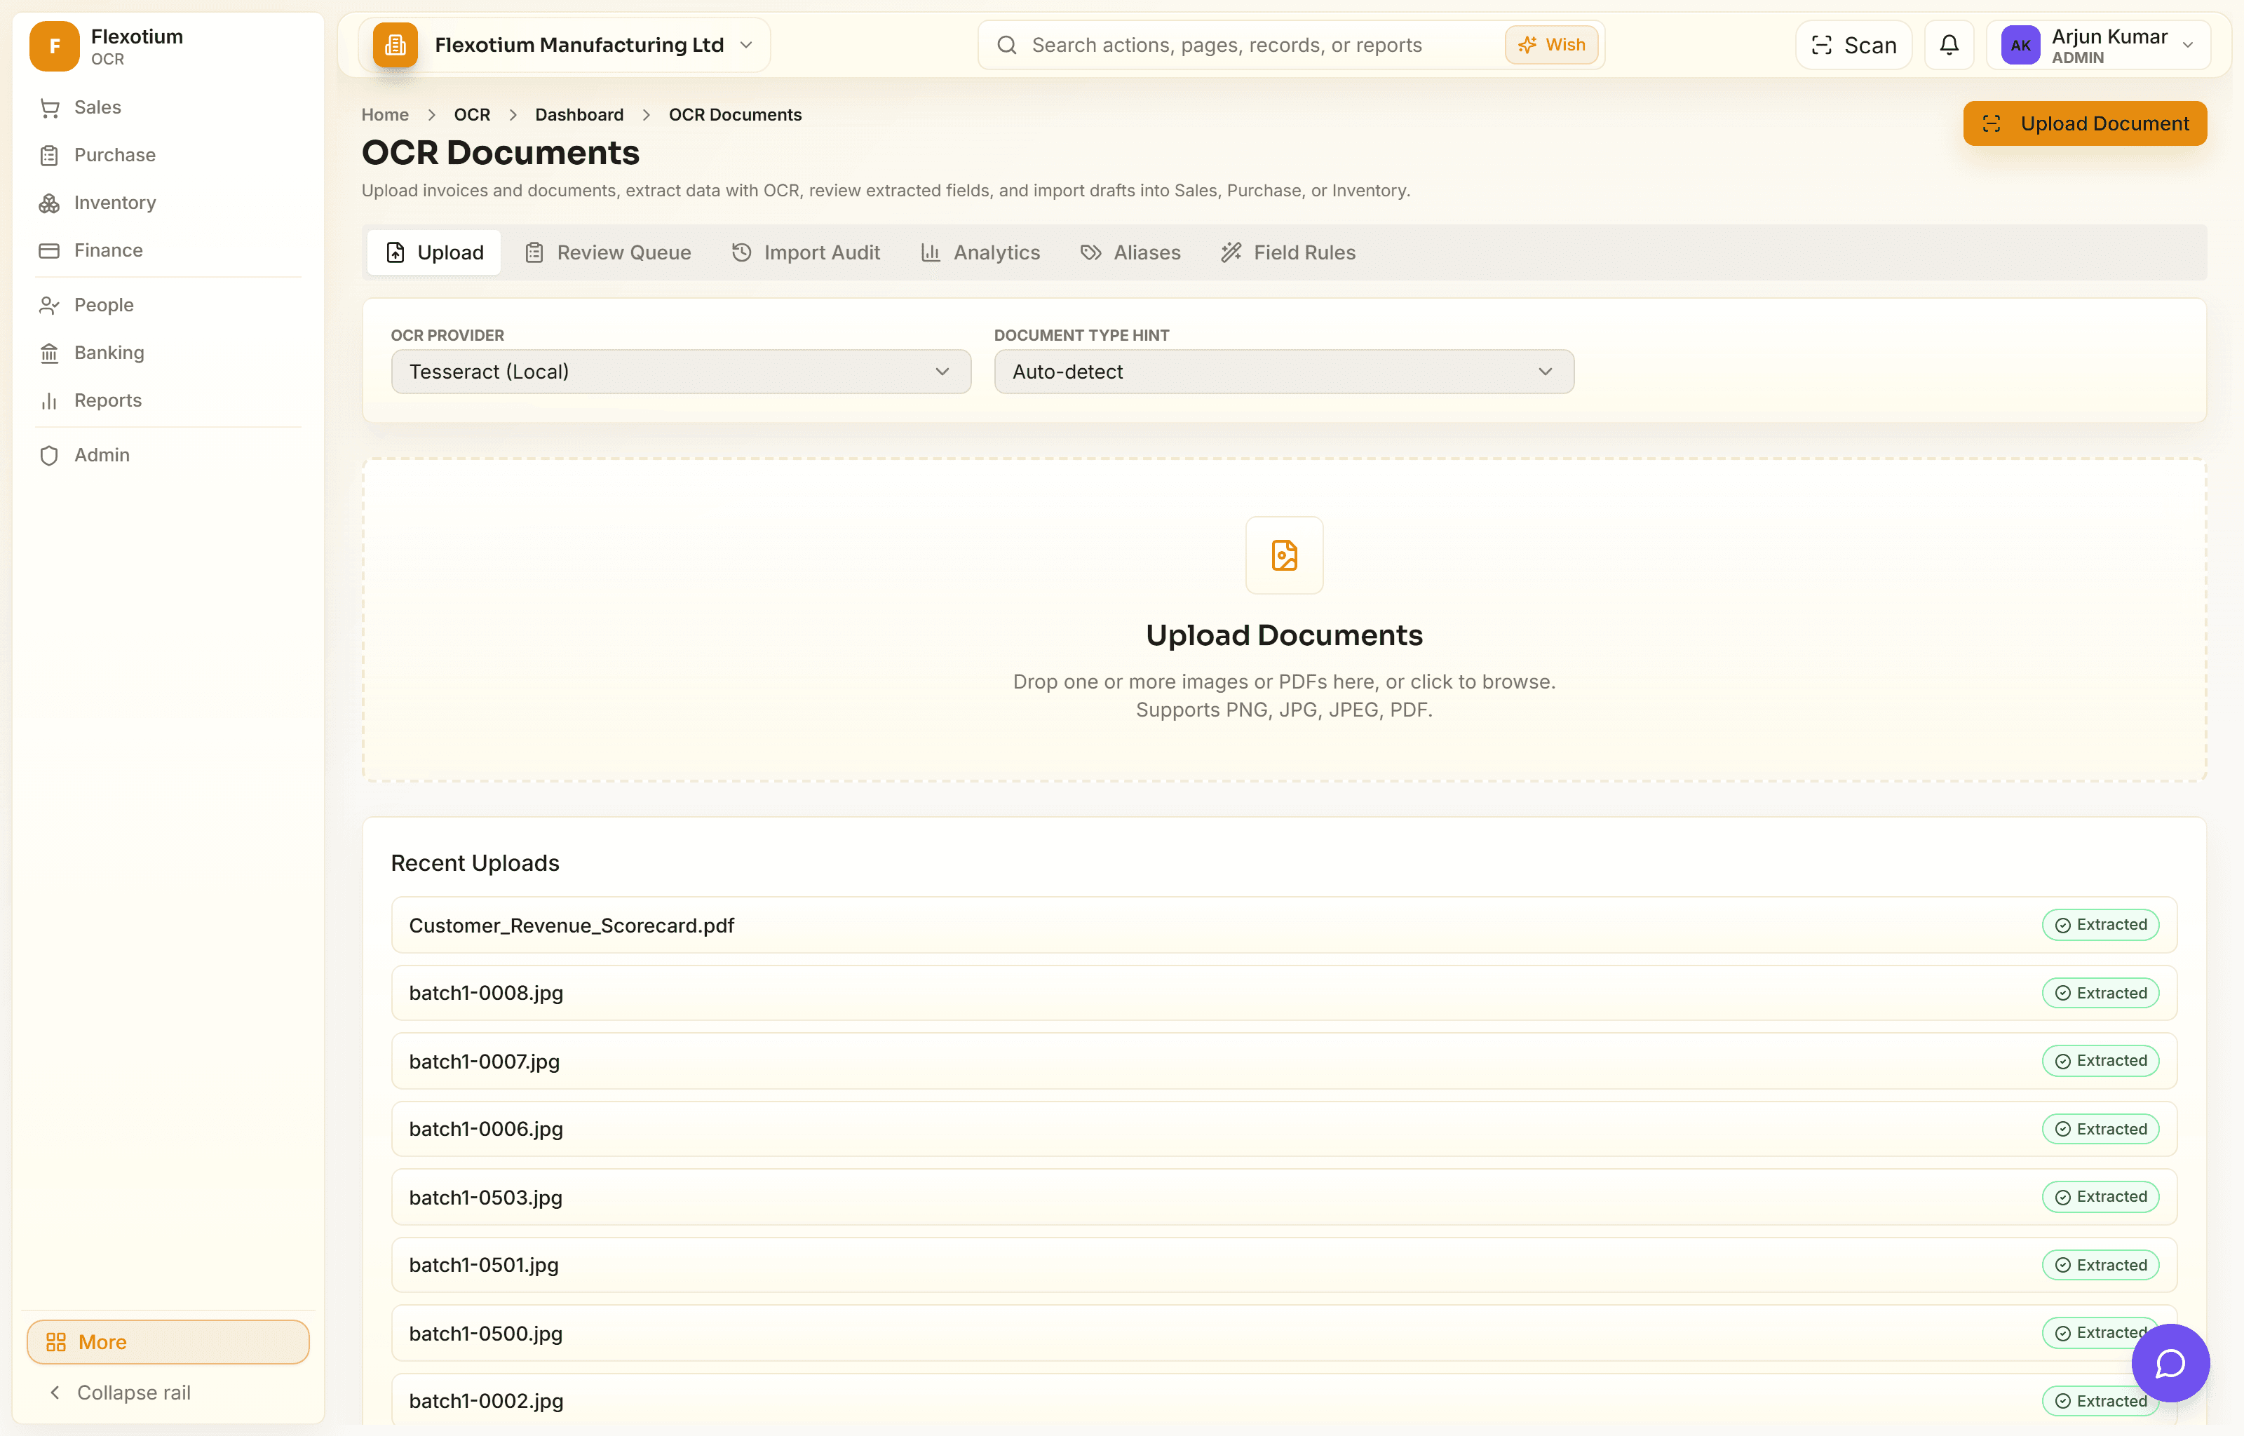The width and height of the screenshot is (2244, 1436).
Task: Click the Field Rules wand icon
Action: pos(1231,252)
